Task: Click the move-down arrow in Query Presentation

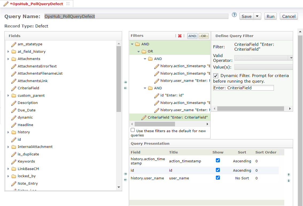Action: pyautogui.click(x=289, y=181)
